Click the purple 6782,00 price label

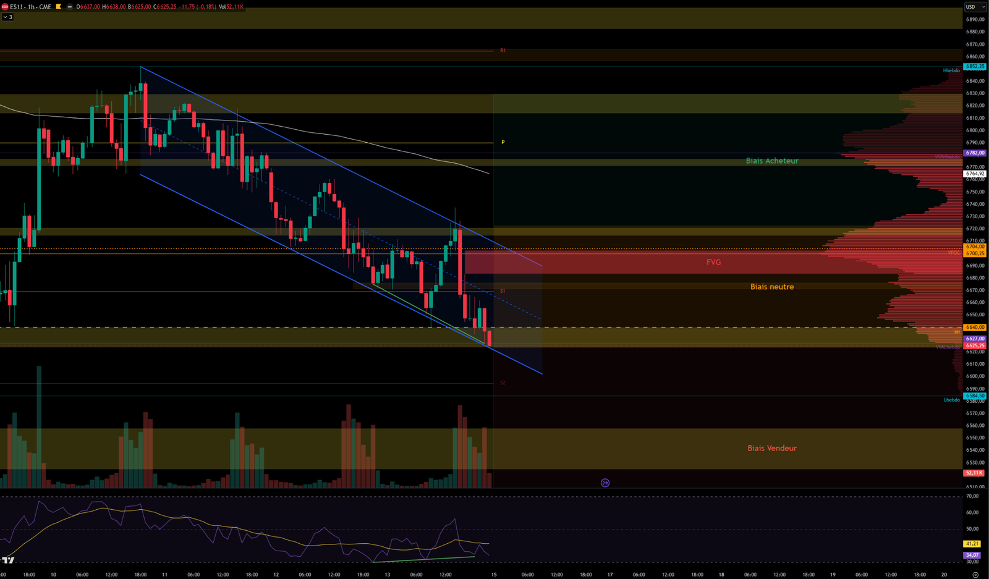pos(975,153)
